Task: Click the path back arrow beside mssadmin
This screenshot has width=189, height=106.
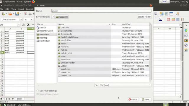Action: tap(53, 17)
